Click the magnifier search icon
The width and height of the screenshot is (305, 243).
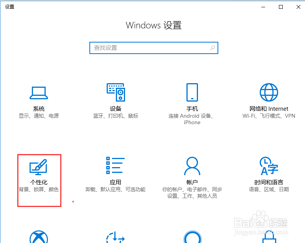click(213, 48)
